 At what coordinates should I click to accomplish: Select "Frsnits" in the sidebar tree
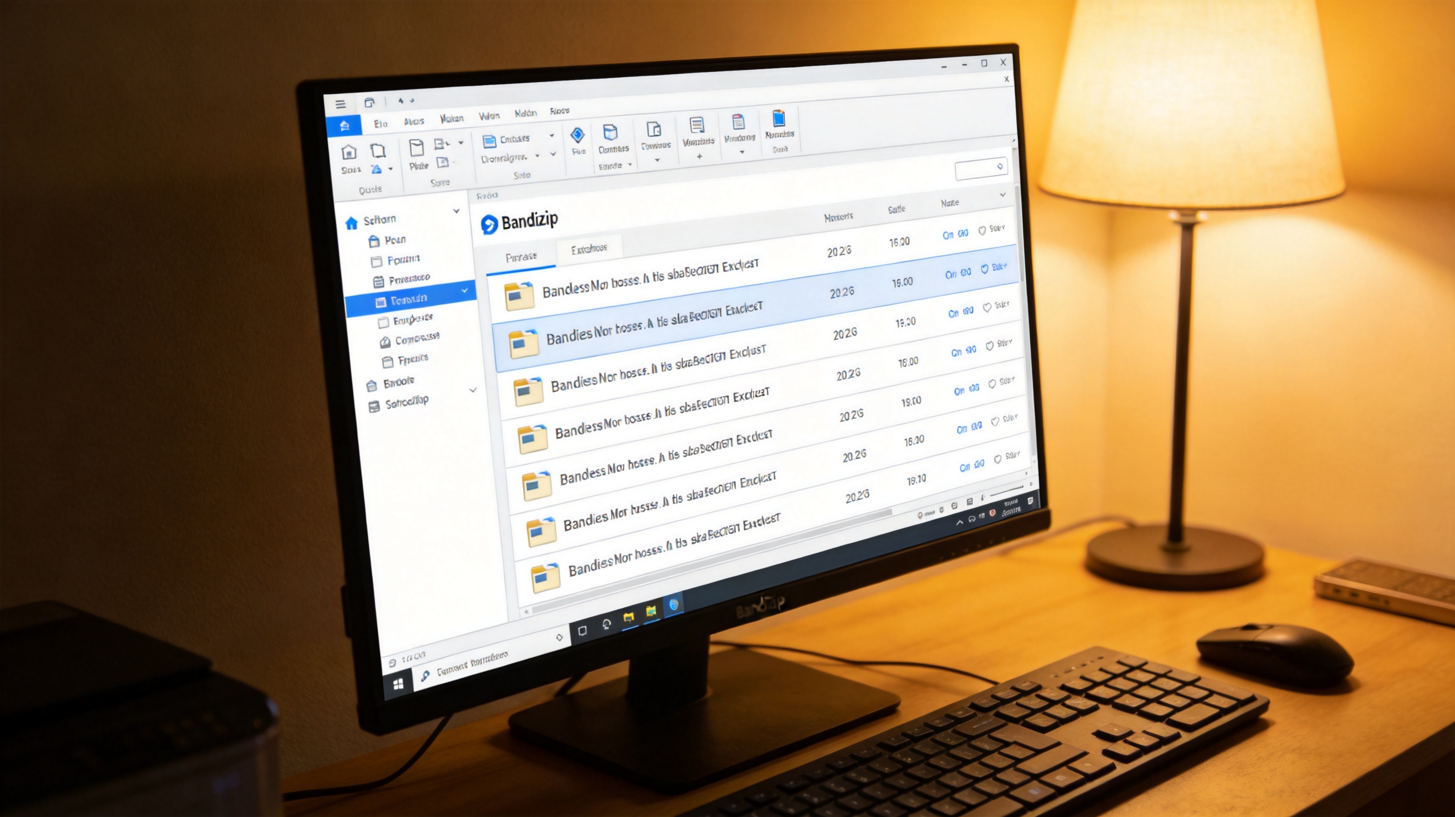coord(413,359)
